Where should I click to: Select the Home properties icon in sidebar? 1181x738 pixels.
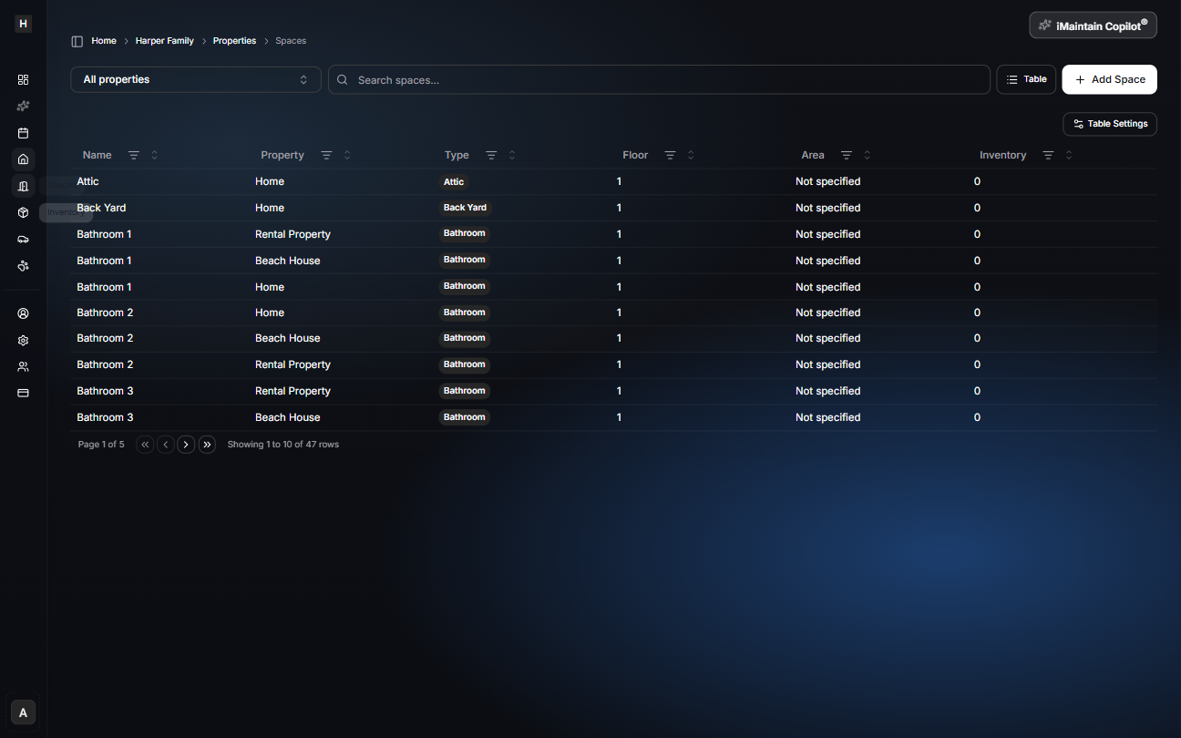(23, 159)
